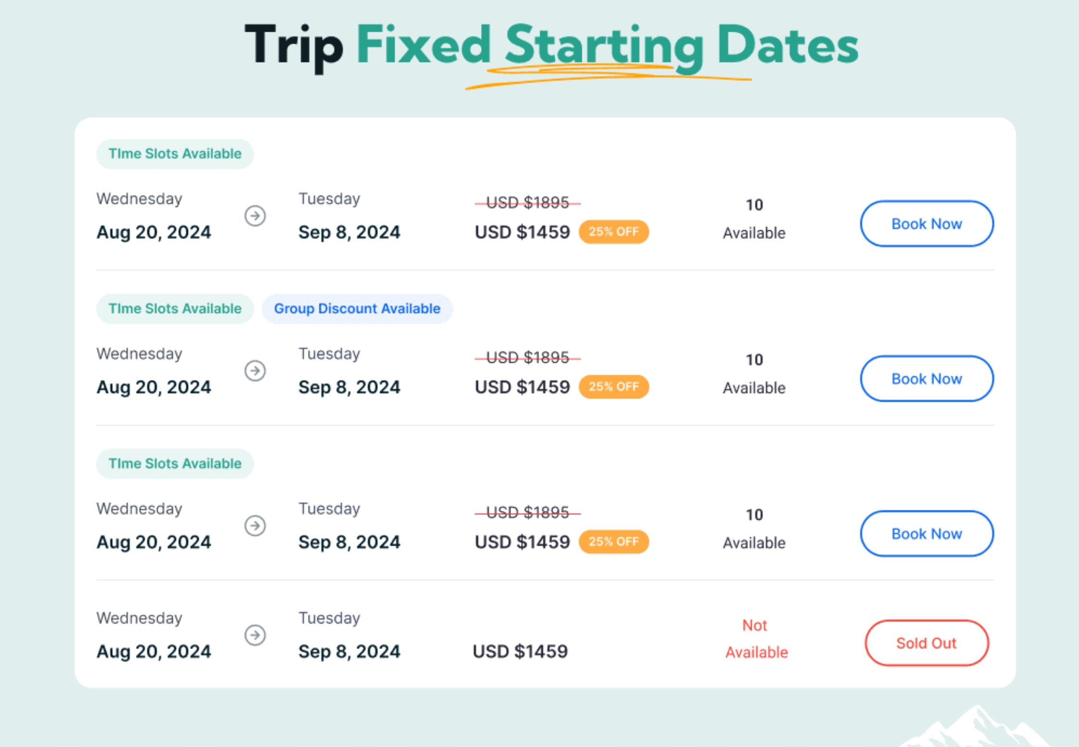Click 25% OFF badge in second row
This screenshot has width=1079, height=747.
(x=614, y=386)
